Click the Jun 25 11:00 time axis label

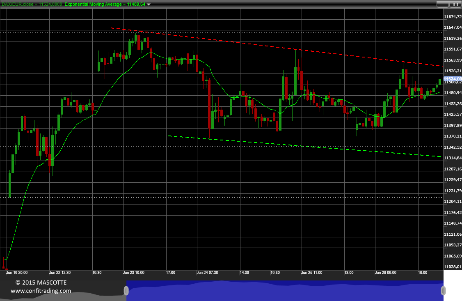[x=312, y=273]
